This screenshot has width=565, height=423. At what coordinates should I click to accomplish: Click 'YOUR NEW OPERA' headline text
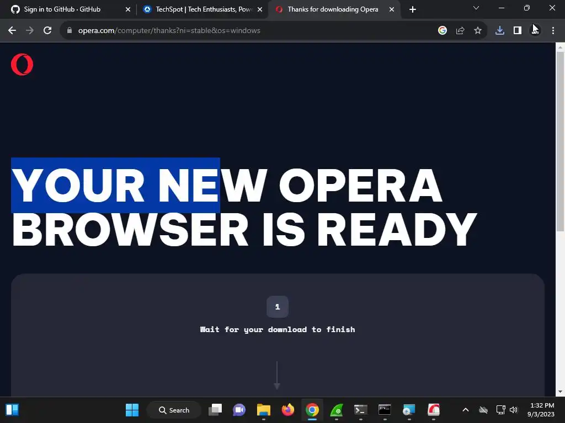coord(227,186)
